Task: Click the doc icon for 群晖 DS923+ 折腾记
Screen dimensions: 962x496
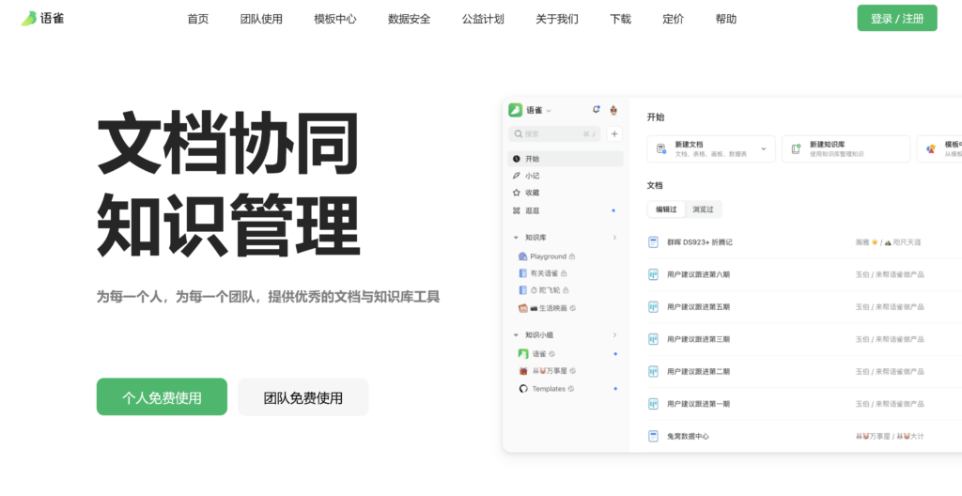Action: tap(654, 241)
